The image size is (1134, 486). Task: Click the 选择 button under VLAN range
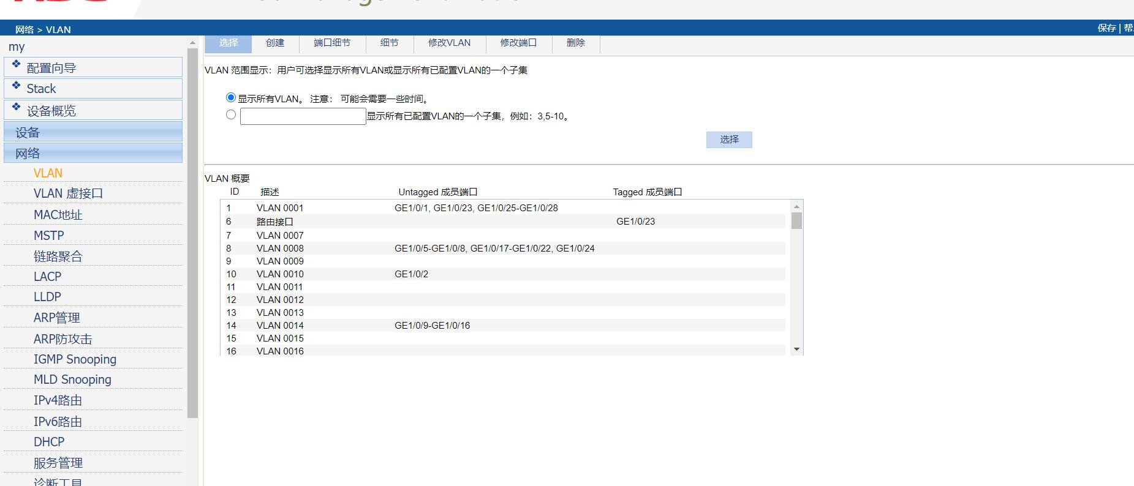click(x=729, y=140)
